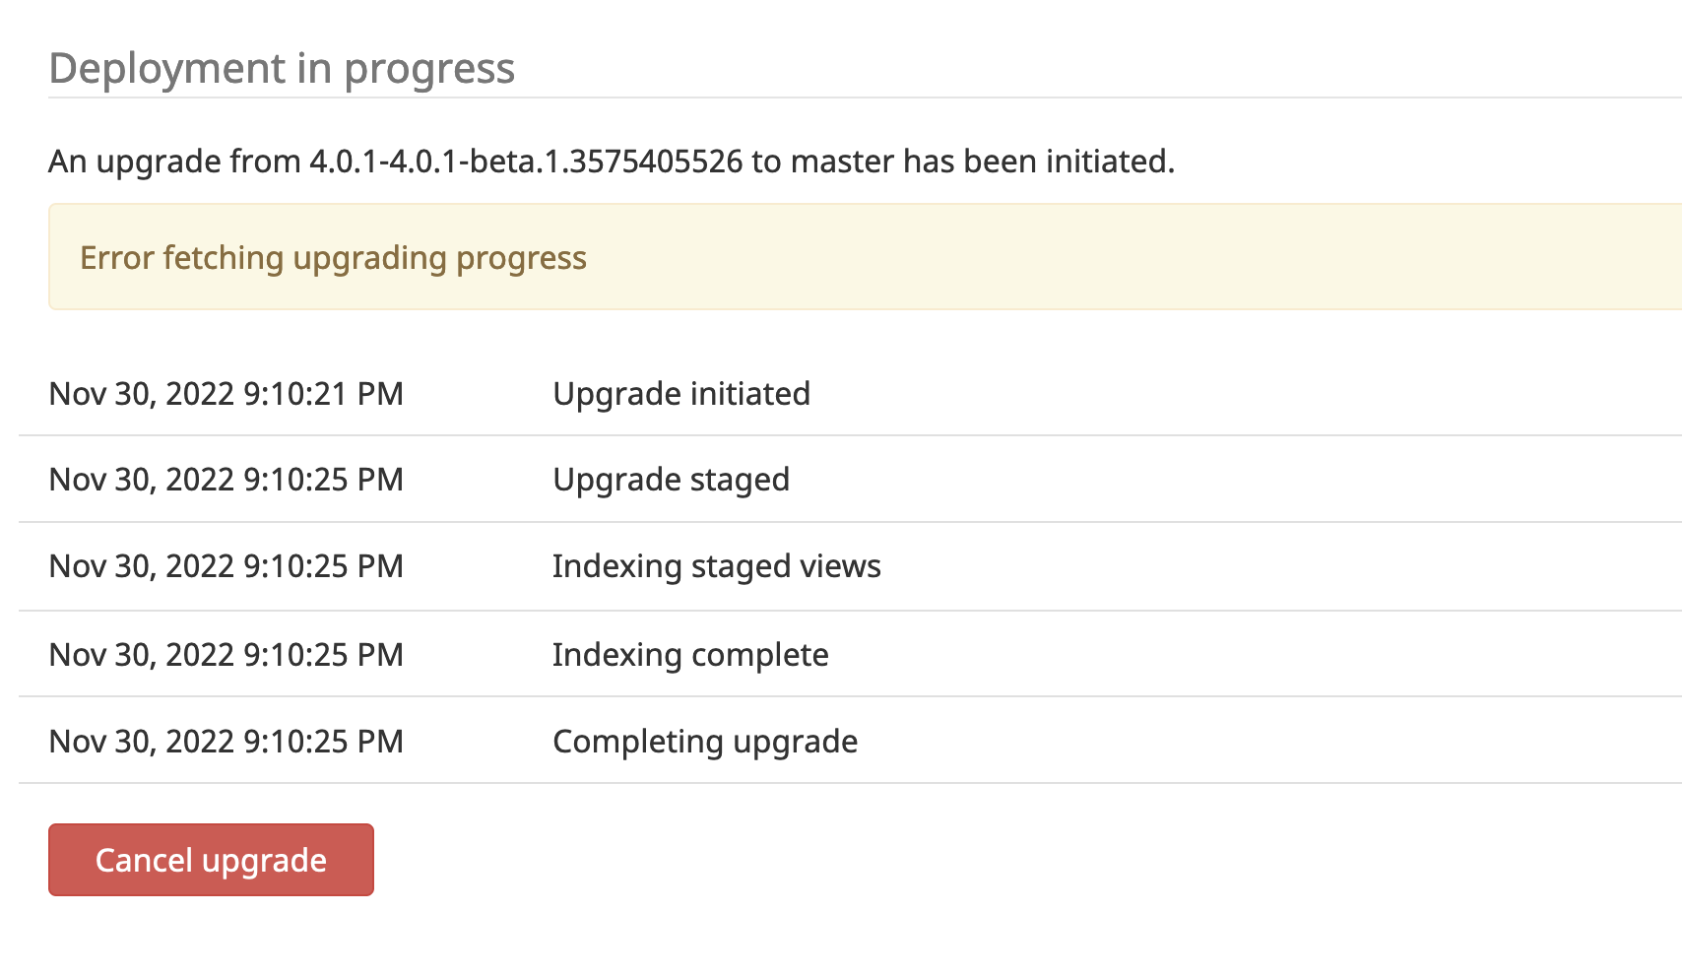Click the Error fetching upgrading progress banner

coord(334,257)
